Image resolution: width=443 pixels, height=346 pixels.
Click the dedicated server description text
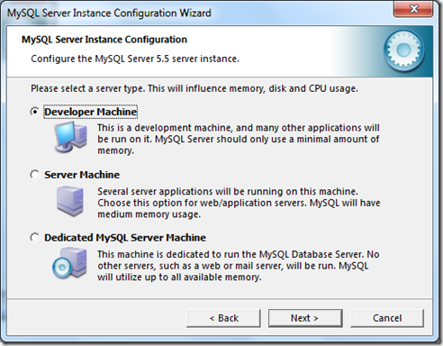(239, 266)
